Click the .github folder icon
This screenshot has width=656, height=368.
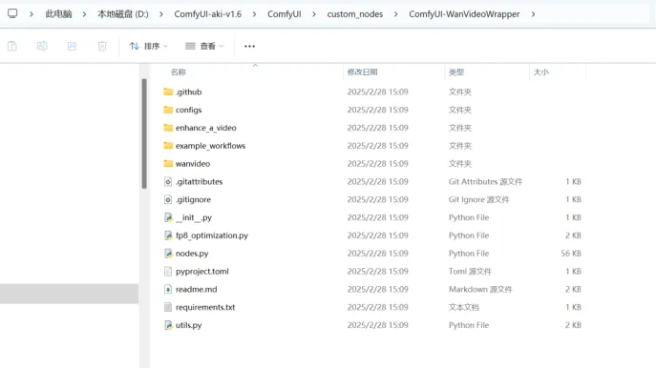pyautogui.click(x=168, y=92)
